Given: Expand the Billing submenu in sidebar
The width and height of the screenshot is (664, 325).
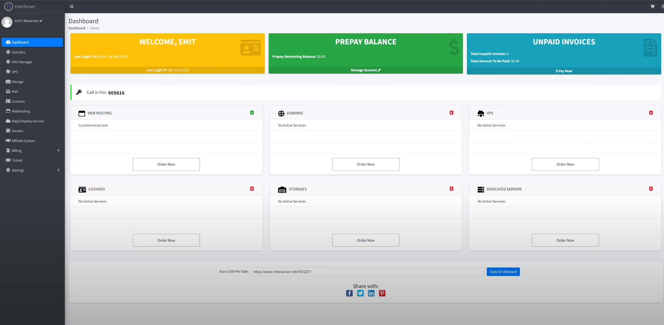Looking at the screenshot, I should click(x=32, y=151).
